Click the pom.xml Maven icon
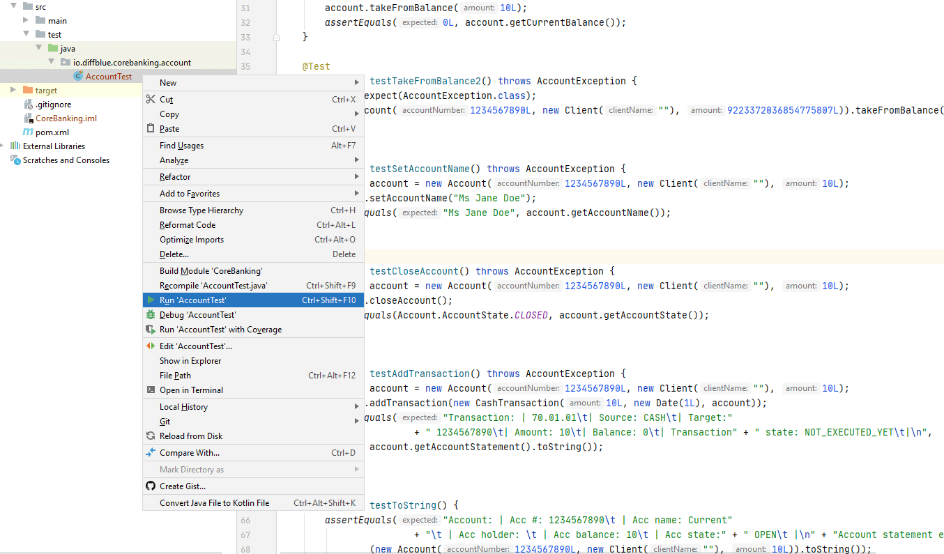 (x=28, y=132)
